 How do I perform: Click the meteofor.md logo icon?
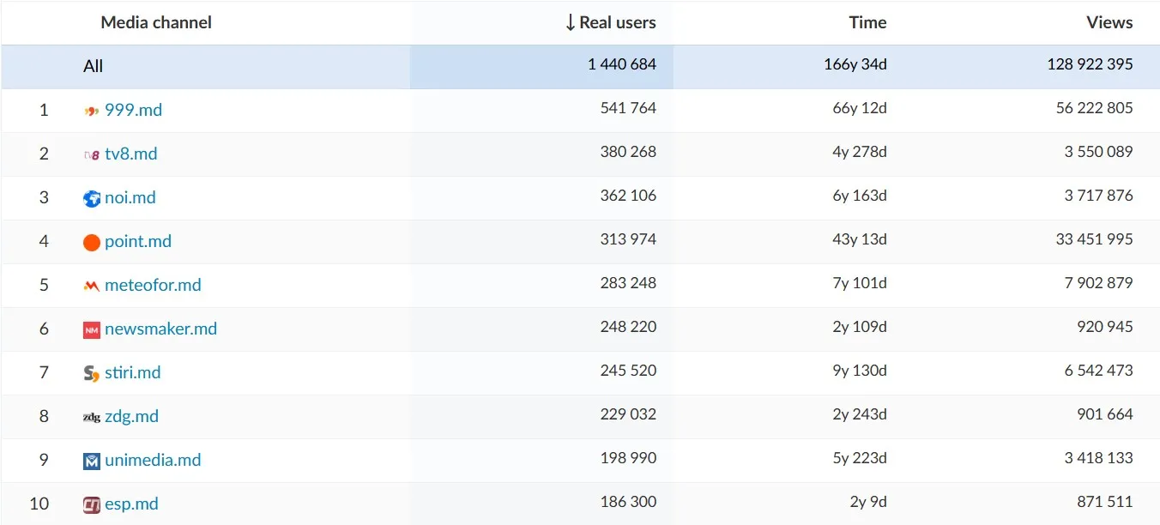pos(92,287)
